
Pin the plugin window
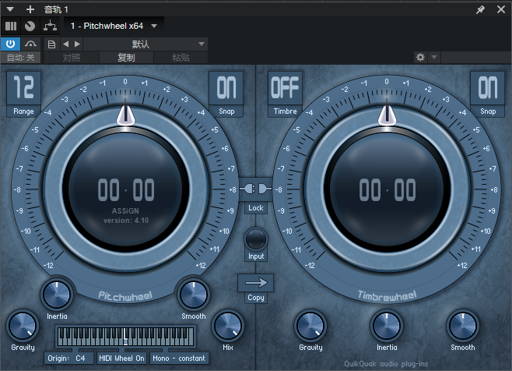pyautogui.click(x=482, y=9)
